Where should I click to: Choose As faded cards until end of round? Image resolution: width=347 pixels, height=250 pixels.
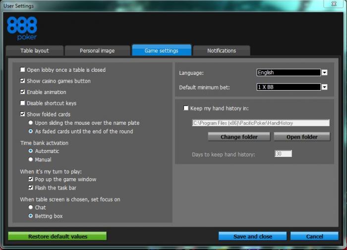pos(31,131)
